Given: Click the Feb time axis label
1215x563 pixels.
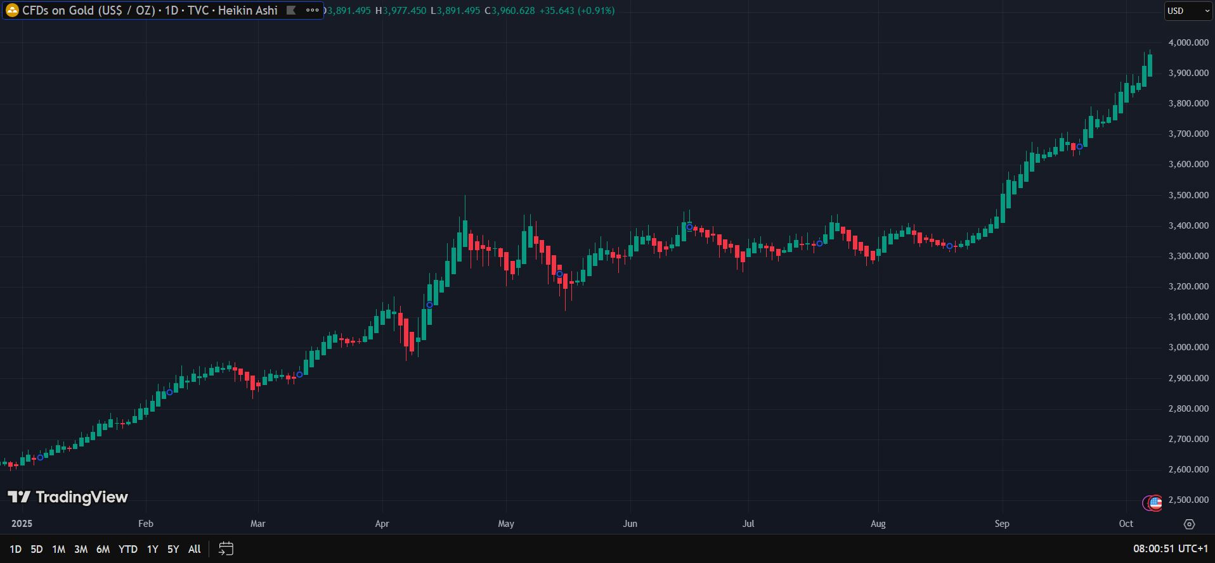Looking at the screenshot, I should point(146,524).
